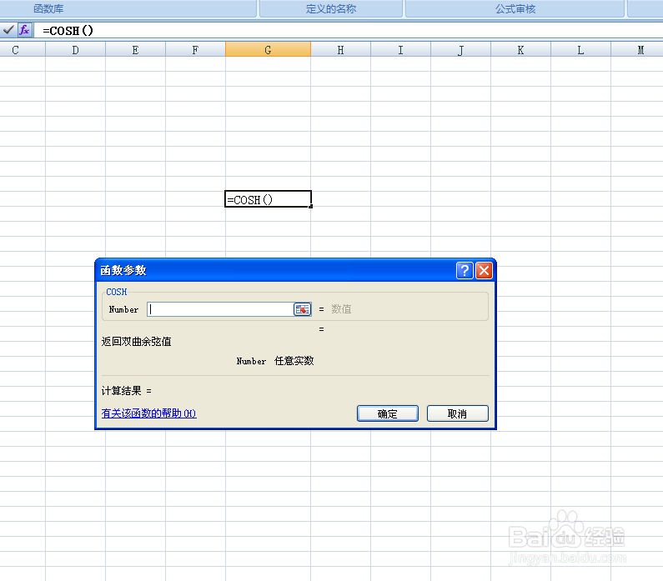This screenshot has width=663, height=581.
Task: Select column G header
Action: (268, 49)
